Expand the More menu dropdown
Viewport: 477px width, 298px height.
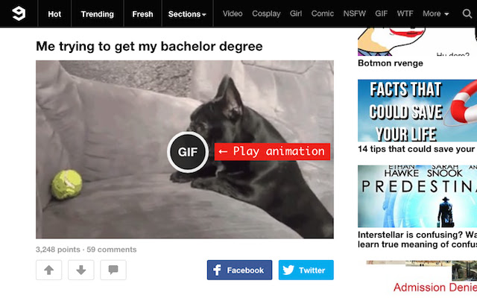coord(435,13)
